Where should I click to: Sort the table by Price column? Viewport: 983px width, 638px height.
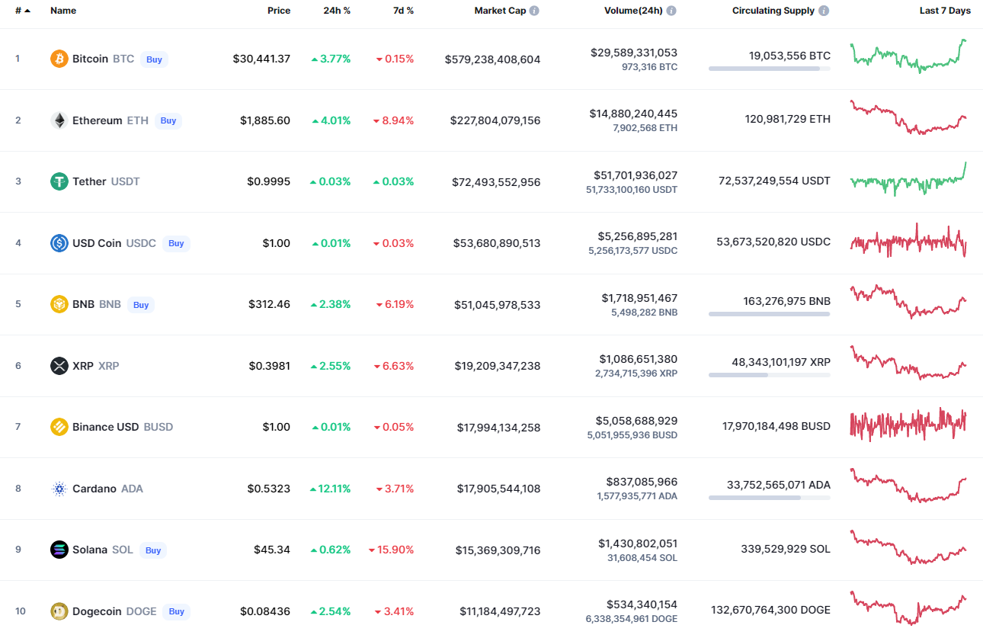(279, 11)
